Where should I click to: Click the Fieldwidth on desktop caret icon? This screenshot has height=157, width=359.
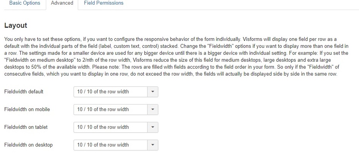153,145
